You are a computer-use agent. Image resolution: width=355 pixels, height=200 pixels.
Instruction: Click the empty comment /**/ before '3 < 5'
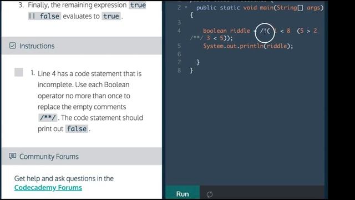196,38
